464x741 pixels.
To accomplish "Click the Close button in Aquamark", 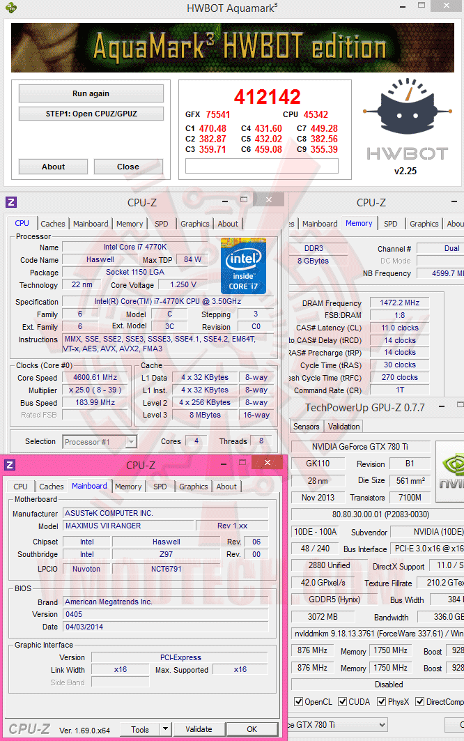I will (x=128, y=167).
